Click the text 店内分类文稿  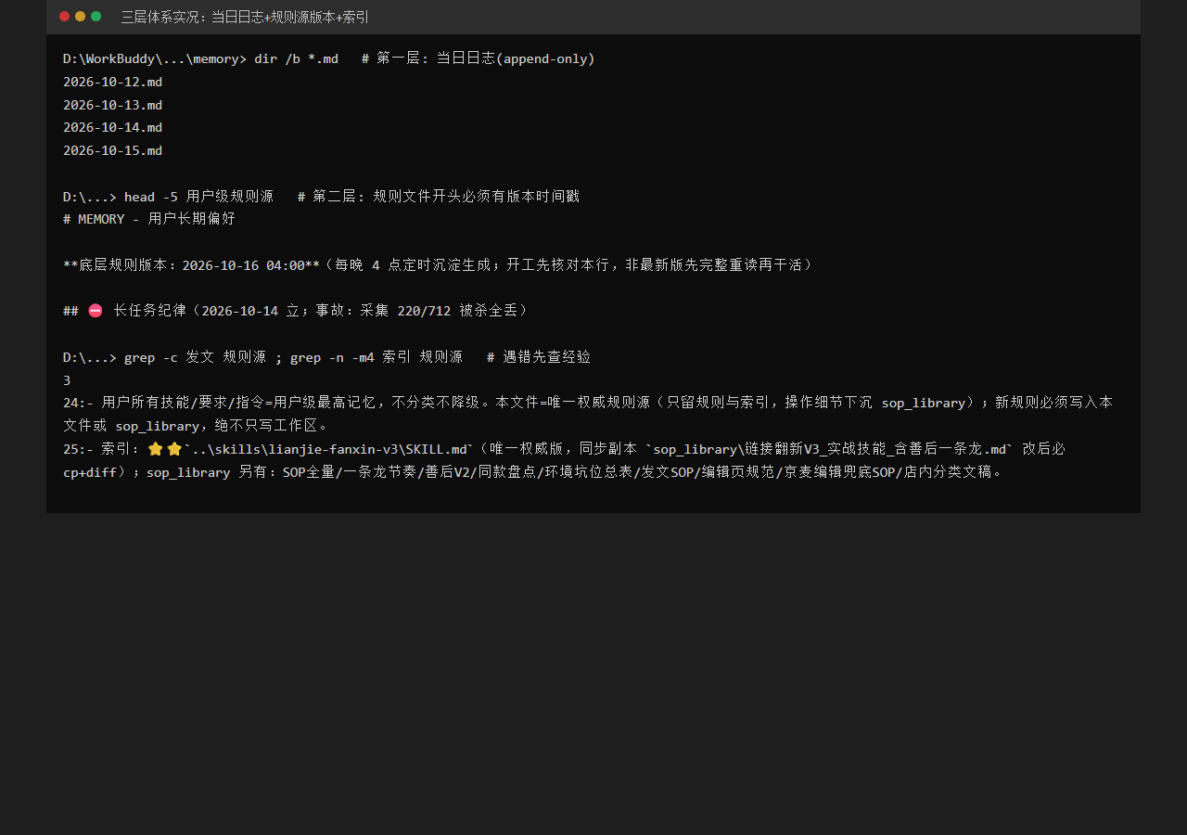coord(949,472)
